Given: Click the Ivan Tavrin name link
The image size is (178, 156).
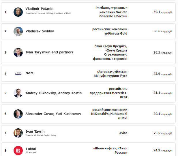Looking at the screenshot, I should click(35, 132).
